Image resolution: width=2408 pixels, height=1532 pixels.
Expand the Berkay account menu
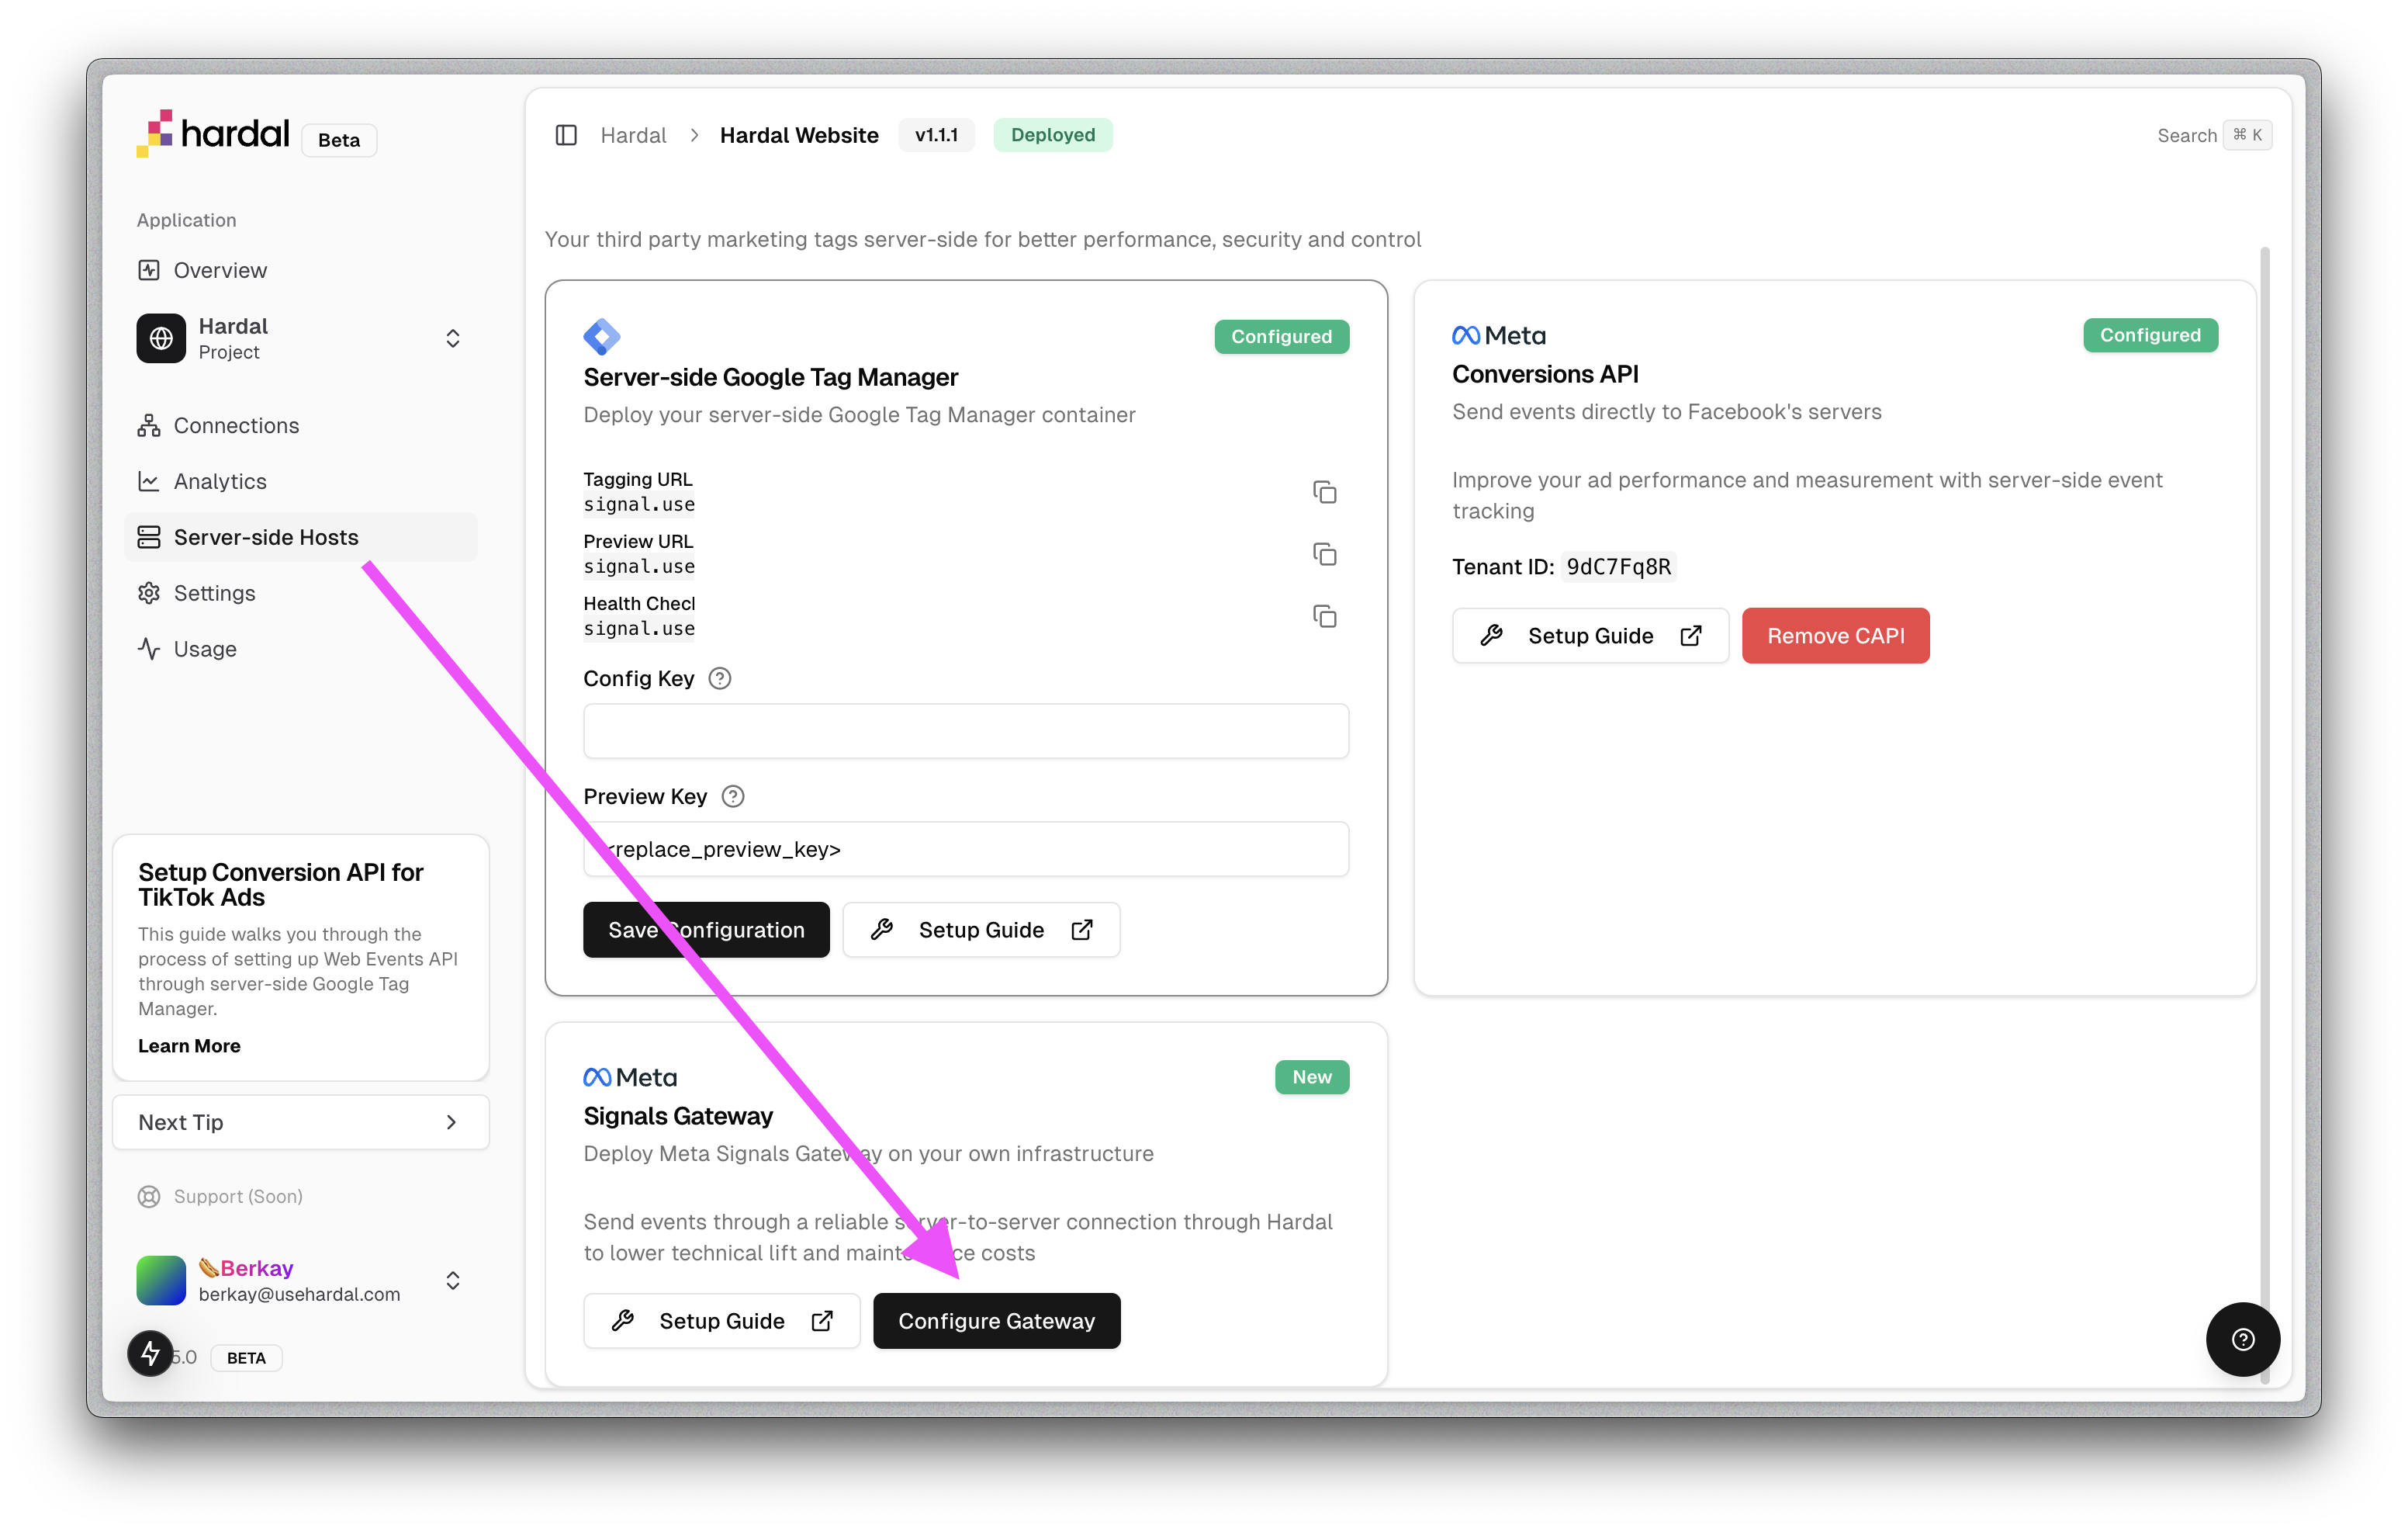point(453,1280)
